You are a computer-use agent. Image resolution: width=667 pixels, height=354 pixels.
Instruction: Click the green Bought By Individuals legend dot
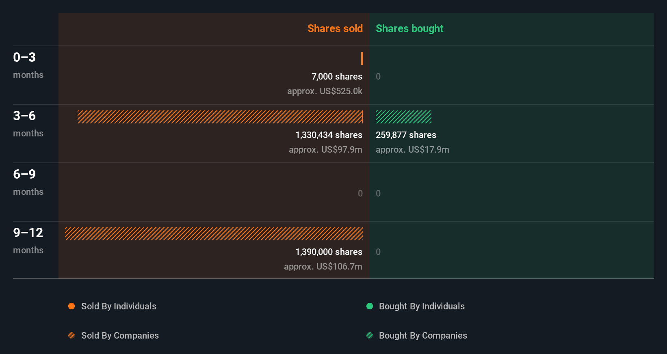click(370, 306)
